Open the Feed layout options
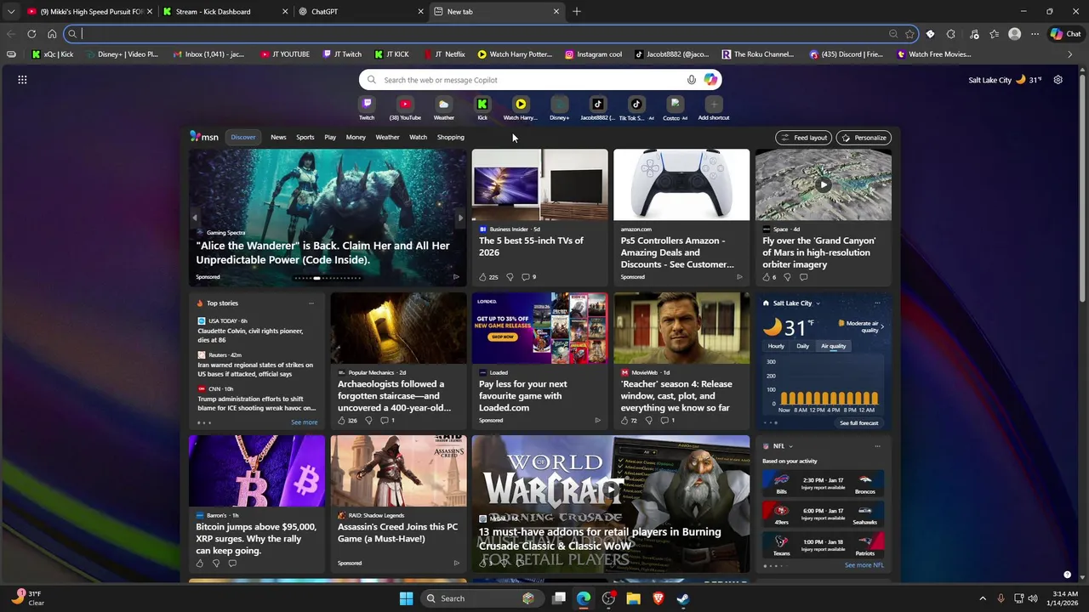Image resolution: width=1089 pixels, height=612 pixels. [804, 138]
